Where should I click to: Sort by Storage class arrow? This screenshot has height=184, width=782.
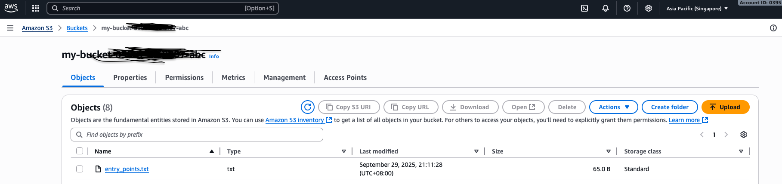pyautogui.click(x=741, y=151)
